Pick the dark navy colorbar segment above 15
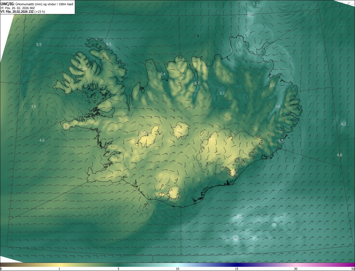 [237, 265]
